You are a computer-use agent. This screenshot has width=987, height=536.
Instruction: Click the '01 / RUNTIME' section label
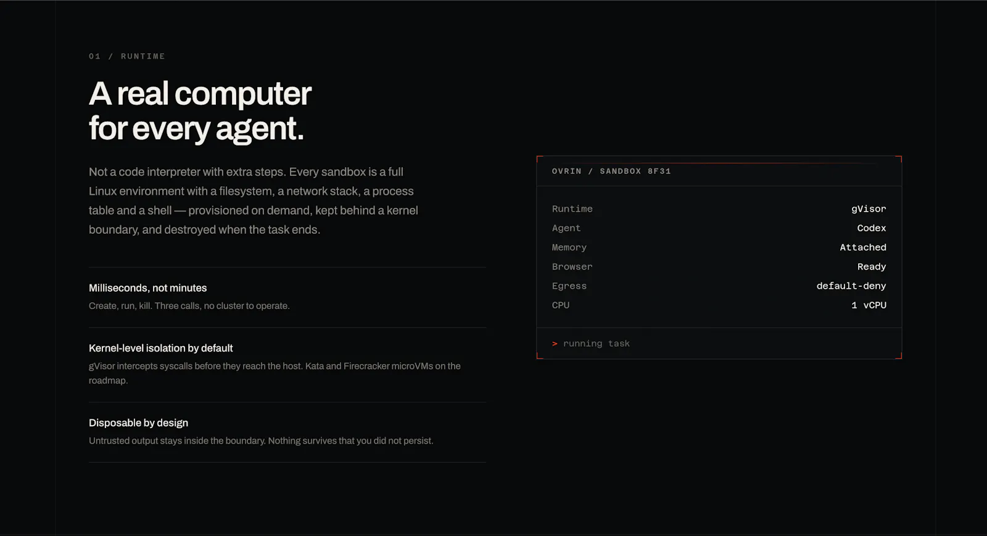pyautogui.click(x=126, y=56)
